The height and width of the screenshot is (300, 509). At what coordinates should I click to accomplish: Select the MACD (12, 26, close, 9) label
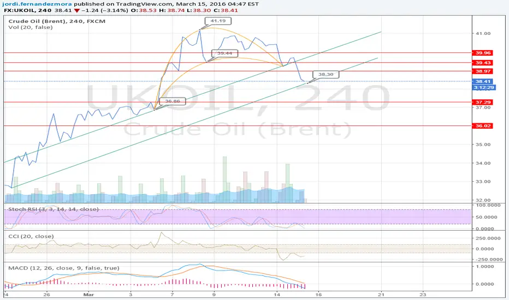click(63, 268)
